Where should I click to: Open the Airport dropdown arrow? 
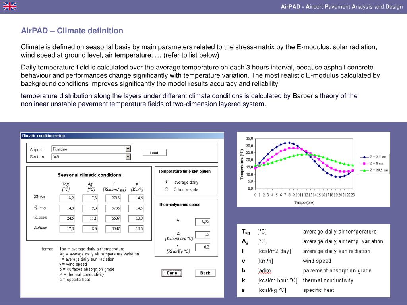tap(128, 149)
